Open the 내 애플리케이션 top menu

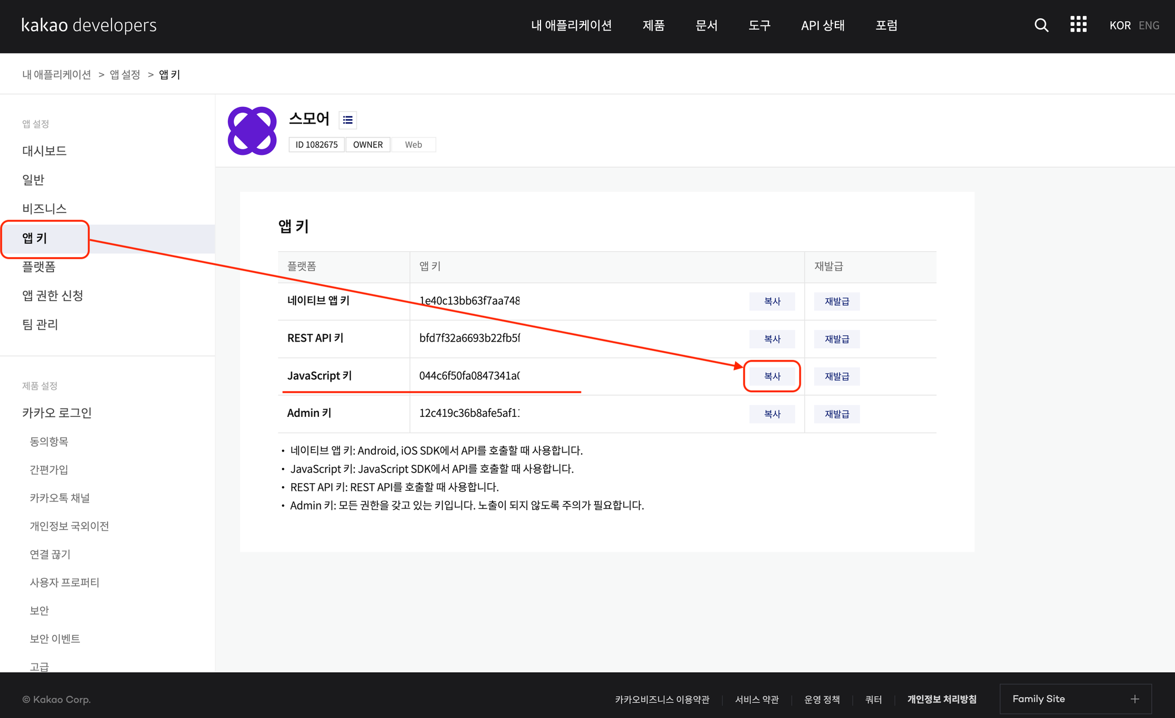pyautogui.click(x=571, y=25)
